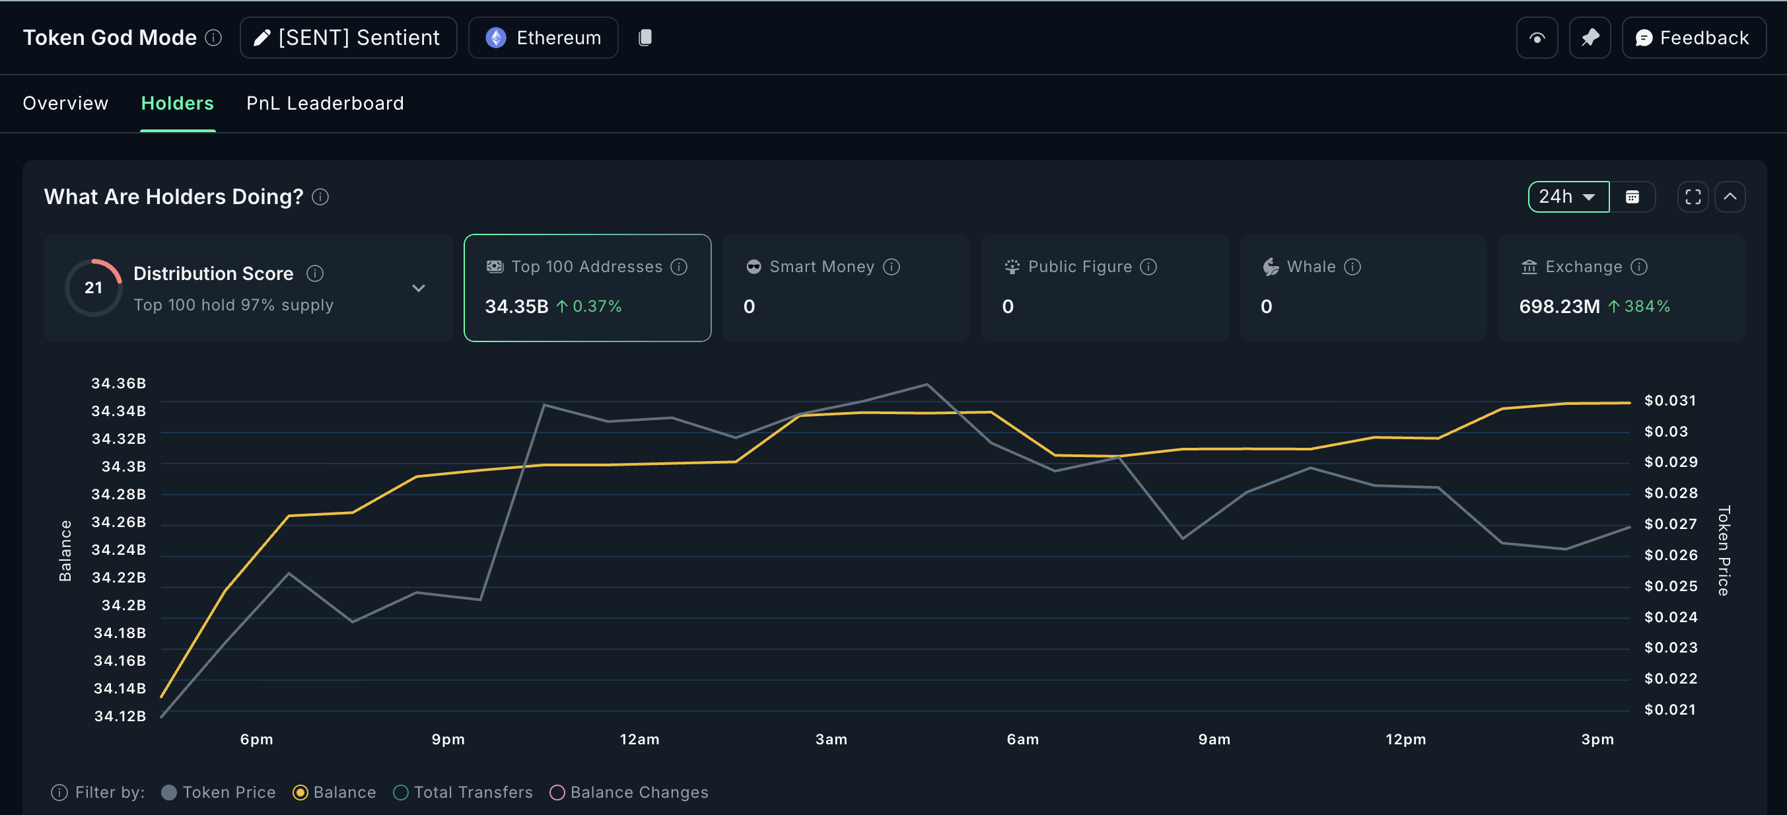
Task: Click the fullscreen expand chart icon
Action: click(1693, 197)
